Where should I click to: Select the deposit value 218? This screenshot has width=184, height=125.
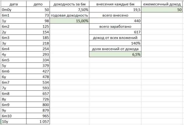pos(38,43)
